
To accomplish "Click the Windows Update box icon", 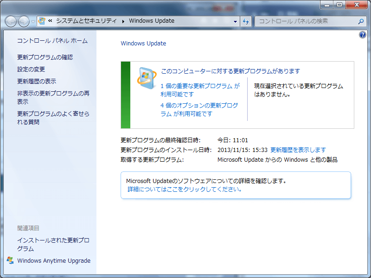I will pos(147,78).
